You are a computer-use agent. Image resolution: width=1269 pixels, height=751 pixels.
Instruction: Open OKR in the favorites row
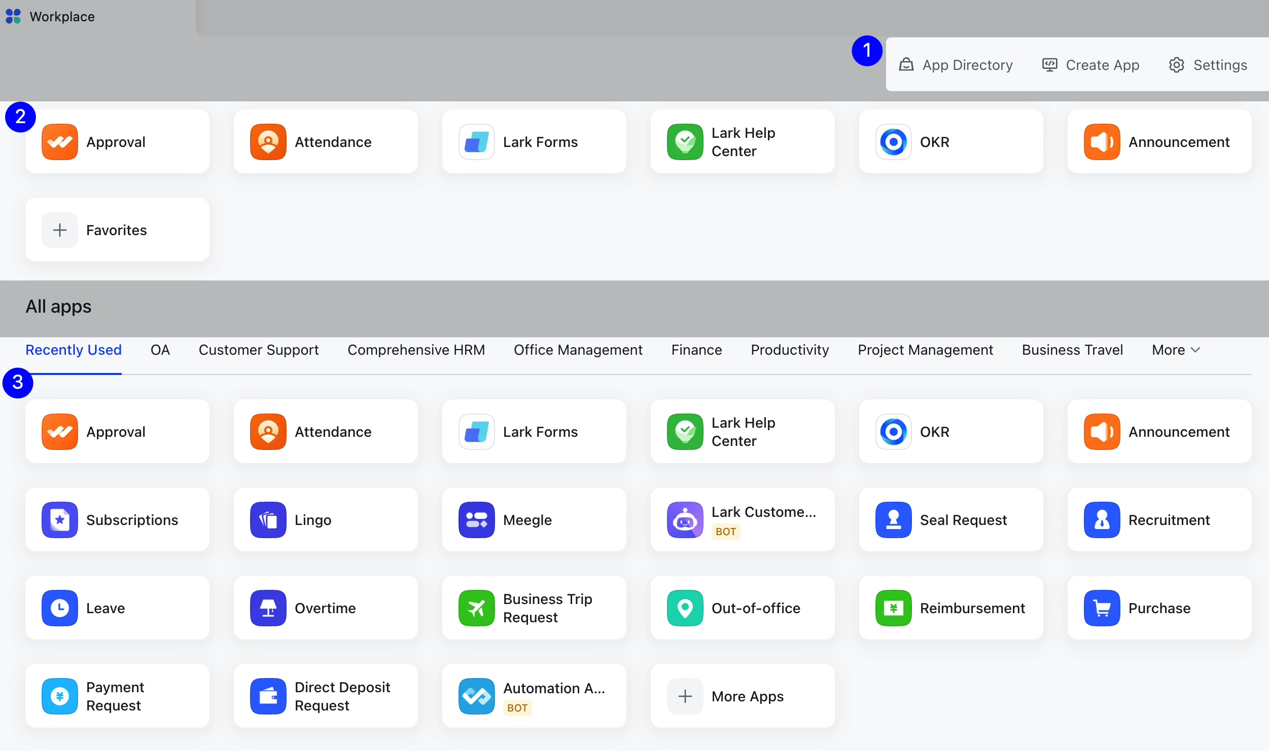pos(951,142)
